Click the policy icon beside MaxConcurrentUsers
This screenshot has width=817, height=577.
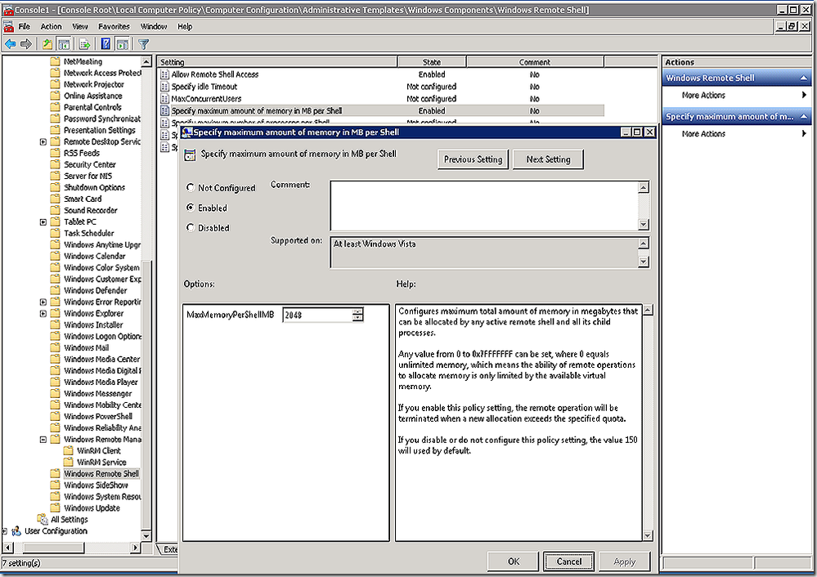[x=164, y=98]
